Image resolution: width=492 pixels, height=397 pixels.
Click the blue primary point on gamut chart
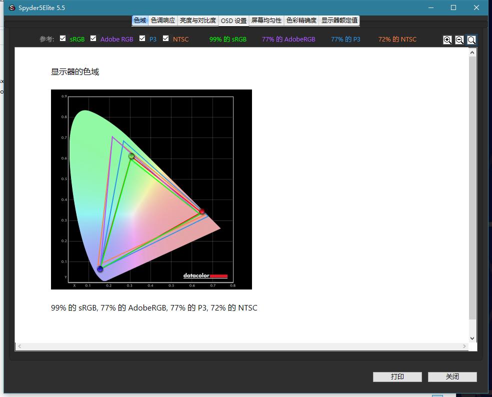click(100, 269)
